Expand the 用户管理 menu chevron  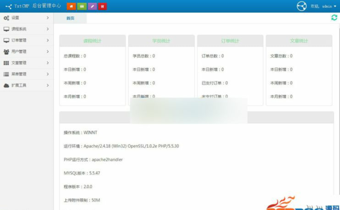[48, 52]
